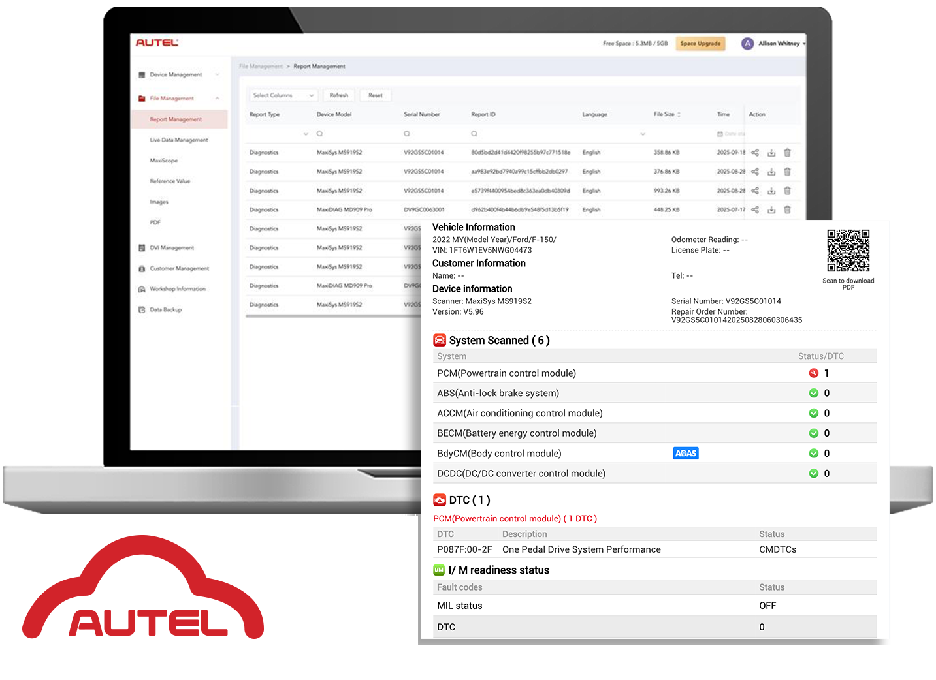Download the 448.25 KB MaxiDIAG report
Image resolution: width=936 pixels, height=680 pixels.
(771, 209)
